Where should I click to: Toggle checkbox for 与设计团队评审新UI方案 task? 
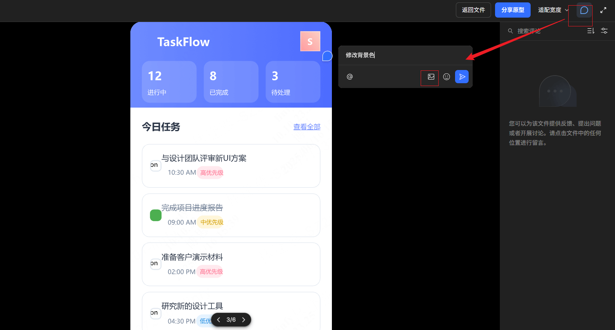pos(155,165)
